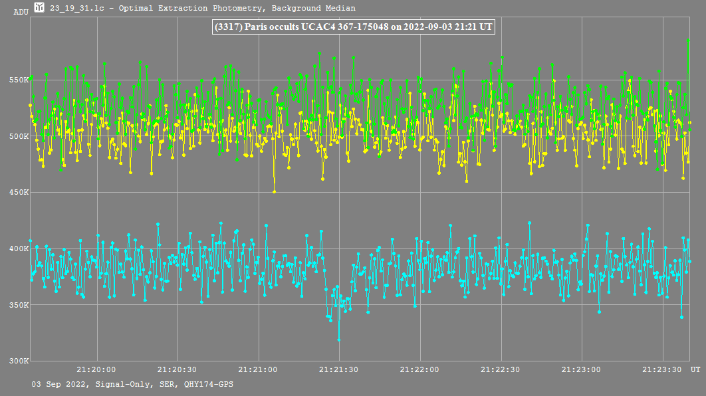The width and height of the screenshot is (706, 396).
Task: Select the 21:22:30 time tick label
Action: 501,369
